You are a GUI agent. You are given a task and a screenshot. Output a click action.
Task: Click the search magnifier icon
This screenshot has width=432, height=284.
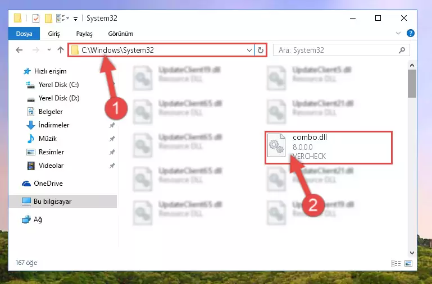coord(402,50)
